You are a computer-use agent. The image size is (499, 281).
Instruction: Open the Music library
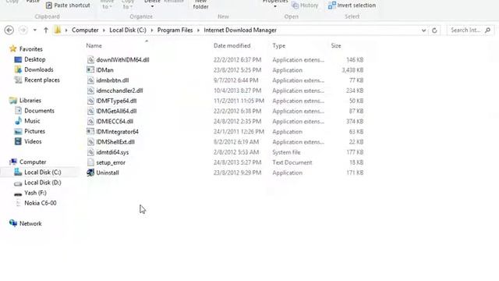[32, 121]
